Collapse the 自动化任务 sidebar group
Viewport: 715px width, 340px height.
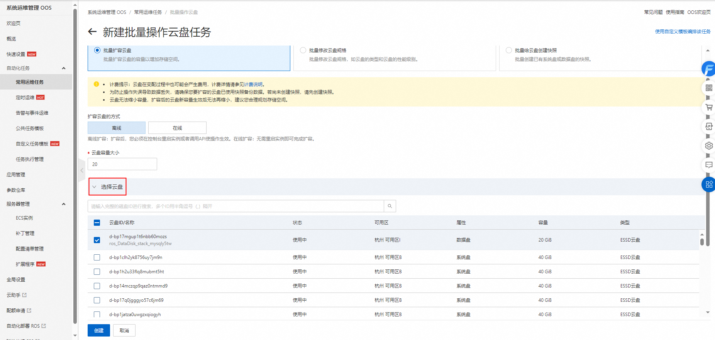point(64,68)
